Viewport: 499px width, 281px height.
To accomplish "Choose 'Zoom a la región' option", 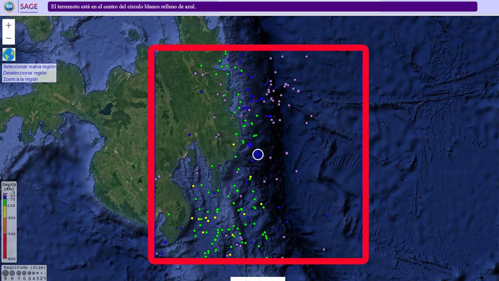I will [x=20, y=79].
